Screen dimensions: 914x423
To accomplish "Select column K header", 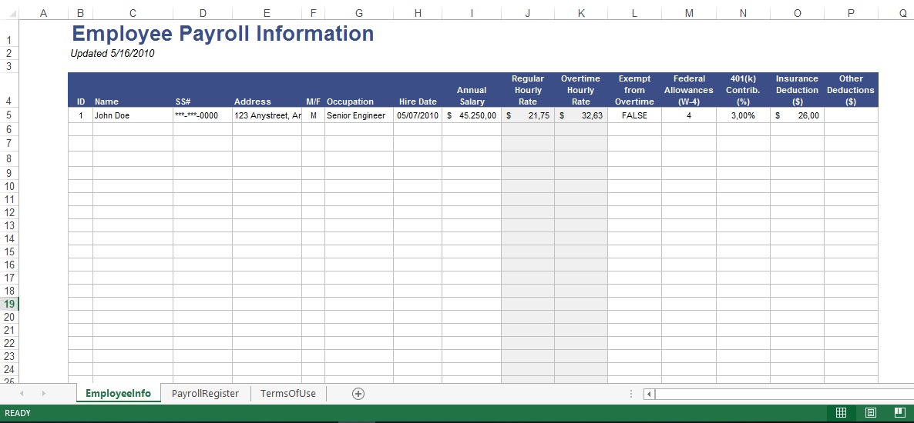I will (x=580, y=13).
